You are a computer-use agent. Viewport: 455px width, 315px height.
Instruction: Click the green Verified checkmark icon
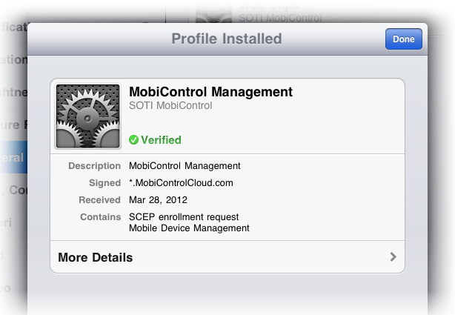click(x=133, y=139)
